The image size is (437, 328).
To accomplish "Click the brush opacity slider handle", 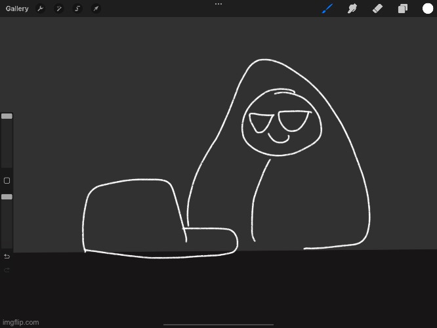I will pyautogui.click(x=7, y=197).
